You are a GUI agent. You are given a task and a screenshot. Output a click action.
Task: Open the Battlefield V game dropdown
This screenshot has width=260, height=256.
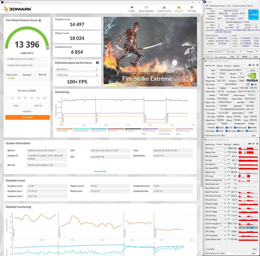77,69
